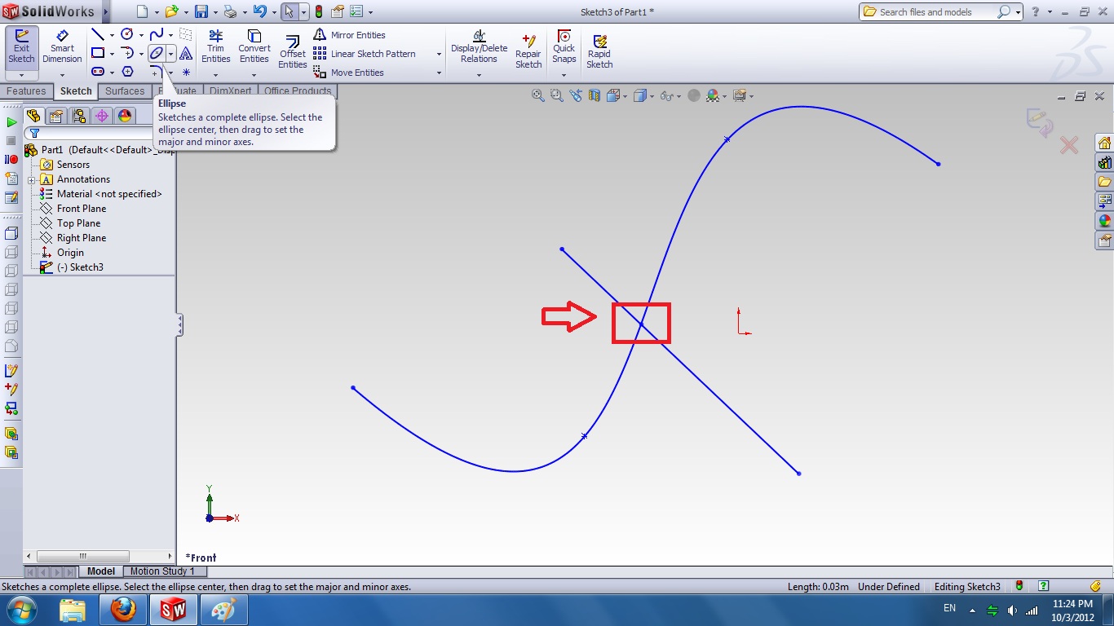Open the Linear Sketch Pattern dropdown arrow

439,55
